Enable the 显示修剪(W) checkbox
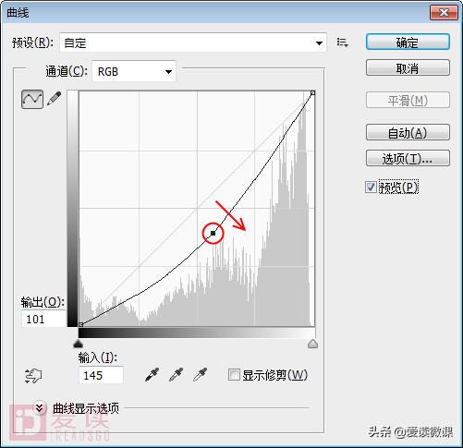Viewport: 463px width, 448px height. coord(234,375)
